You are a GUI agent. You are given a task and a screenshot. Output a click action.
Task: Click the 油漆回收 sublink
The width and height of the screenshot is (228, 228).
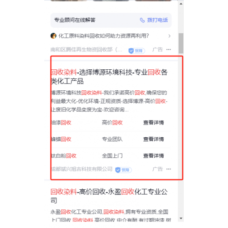pyautogui.click(x=61, y=123)
